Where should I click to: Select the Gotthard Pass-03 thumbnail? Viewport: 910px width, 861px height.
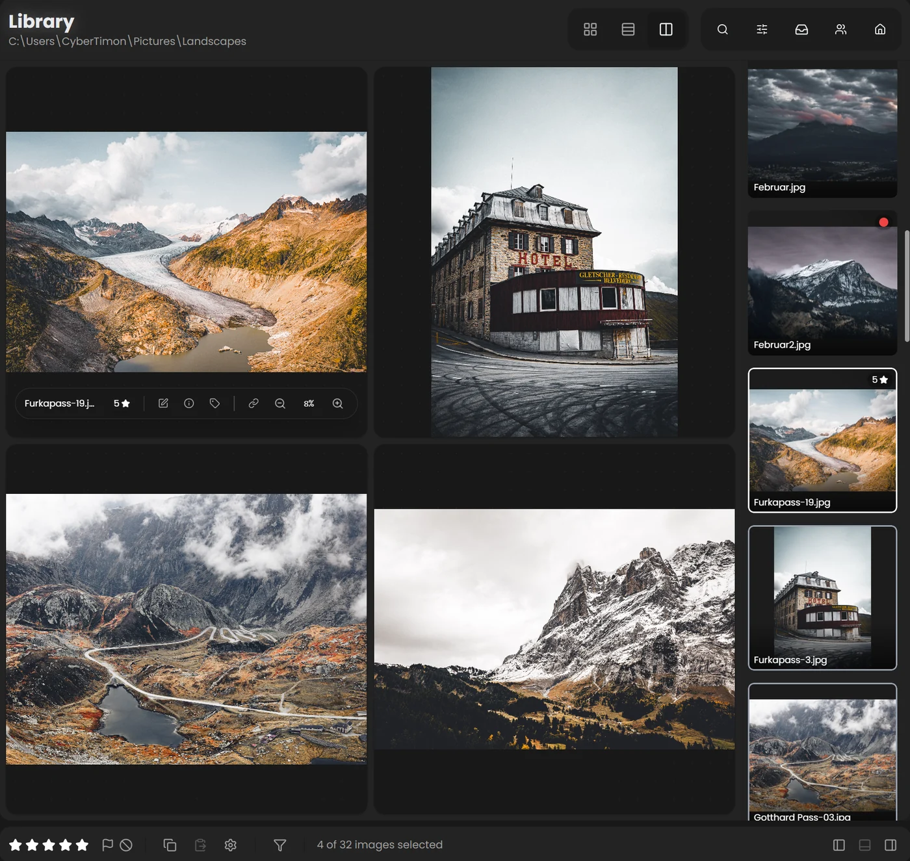coord(822,752)
